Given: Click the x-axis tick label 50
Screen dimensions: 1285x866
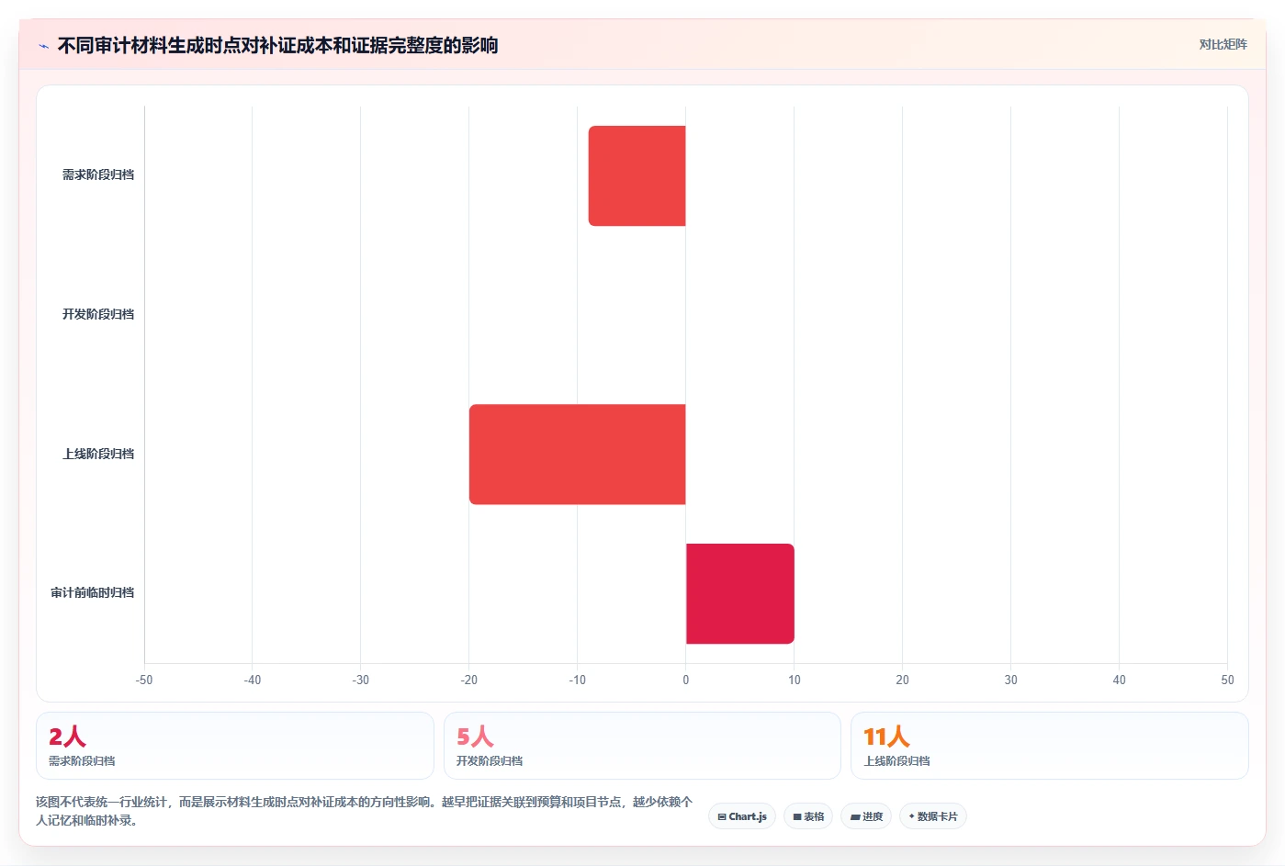Looking at the screenshot, I should point(1227,680).
